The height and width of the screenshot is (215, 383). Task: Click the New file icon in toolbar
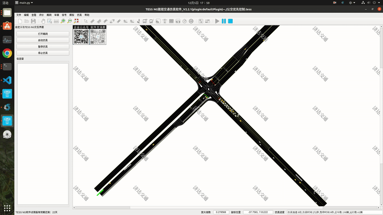[20, 21]
